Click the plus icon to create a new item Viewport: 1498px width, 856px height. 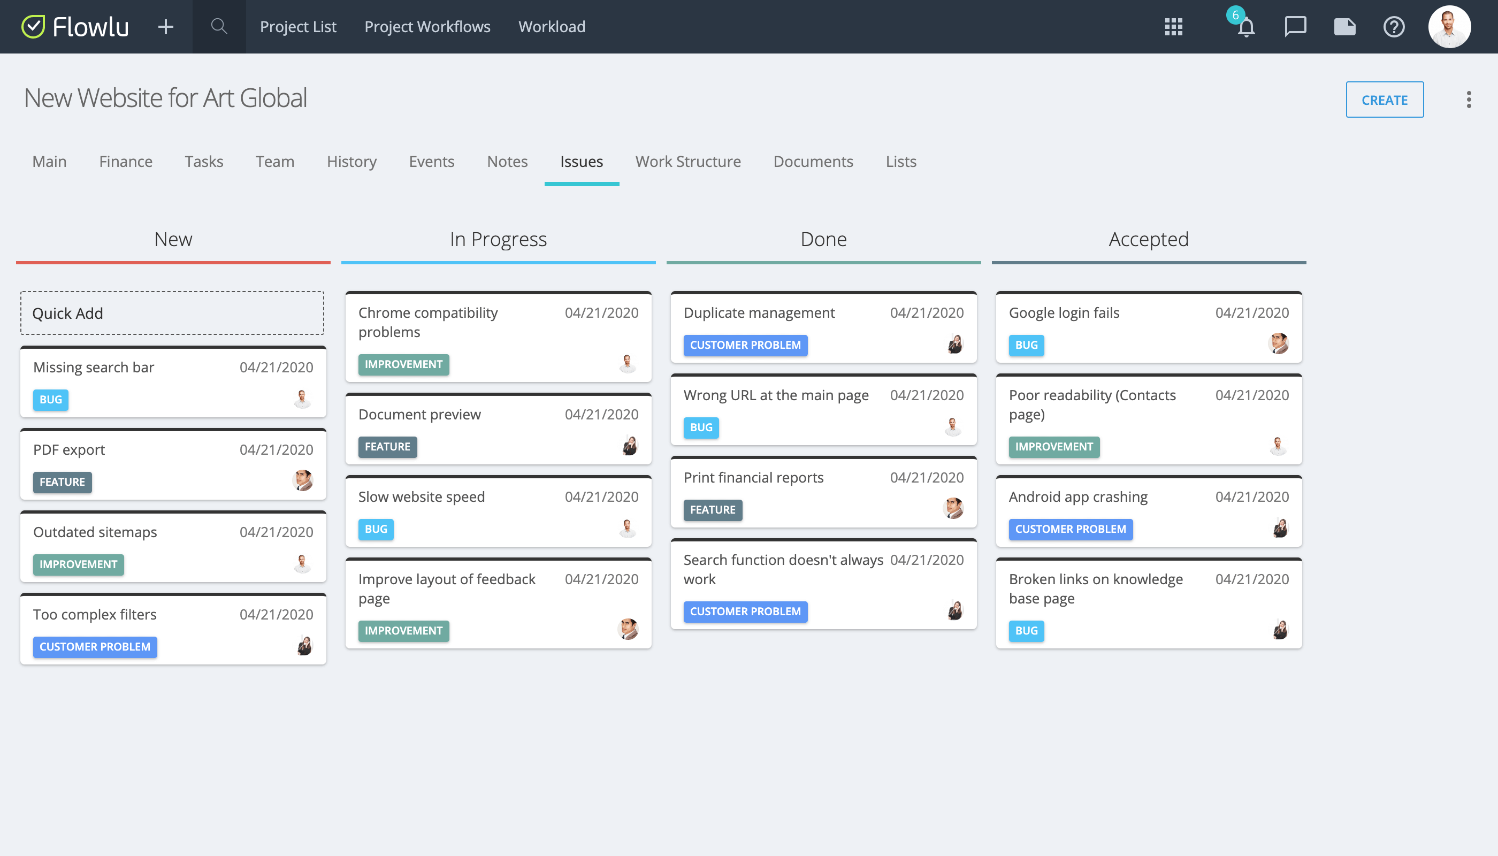click(165, 26)
